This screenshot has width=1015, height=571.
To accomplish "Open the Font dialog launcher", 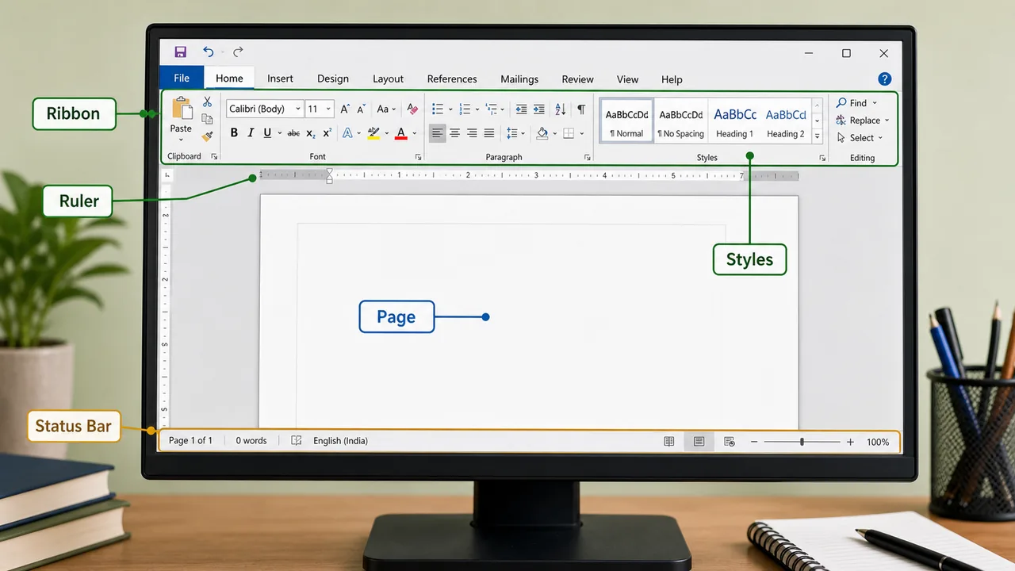I will [x=418, y=157].
